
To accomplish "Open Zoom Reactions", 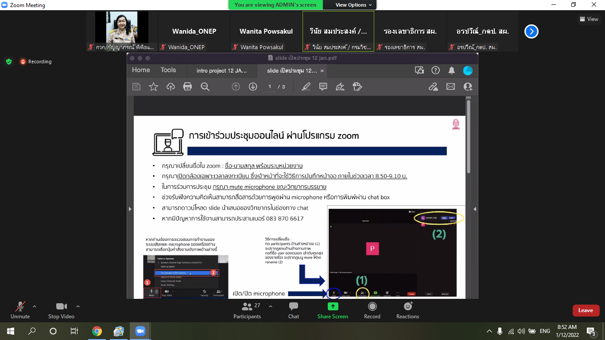I will pyautogui.click(x=408, y=310).
